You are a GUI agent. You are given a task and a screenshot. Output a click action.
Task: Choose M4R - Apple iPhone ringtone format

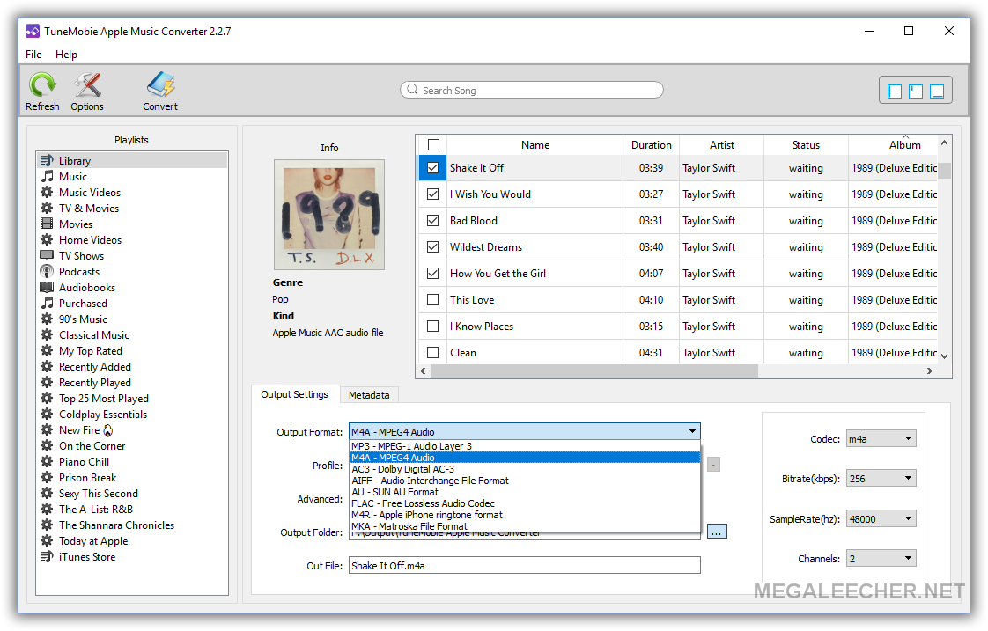[x=524, y=515]
